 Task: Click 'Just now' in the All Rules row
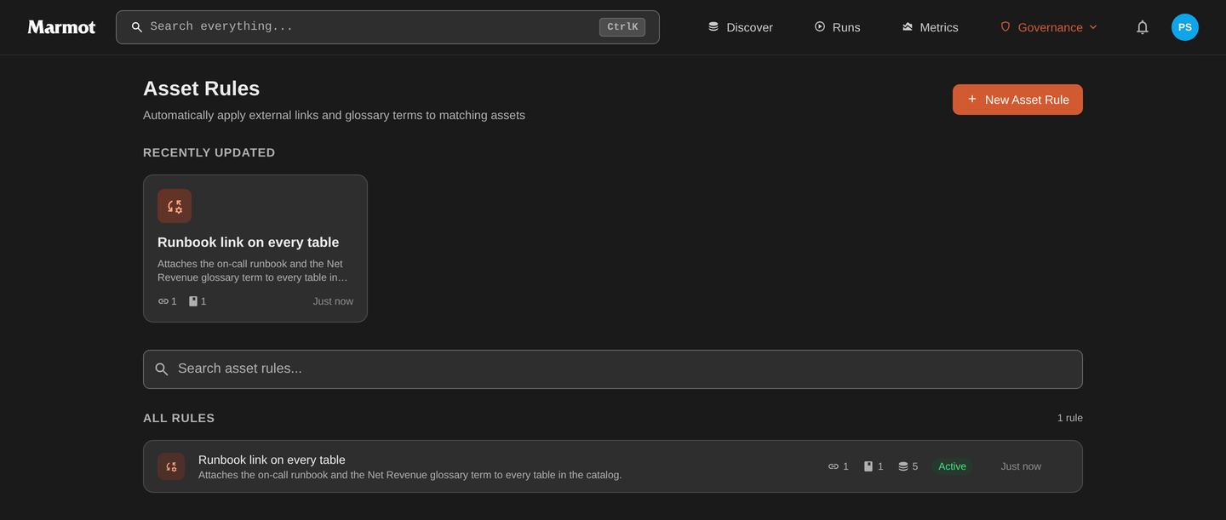coord(1021,466)
